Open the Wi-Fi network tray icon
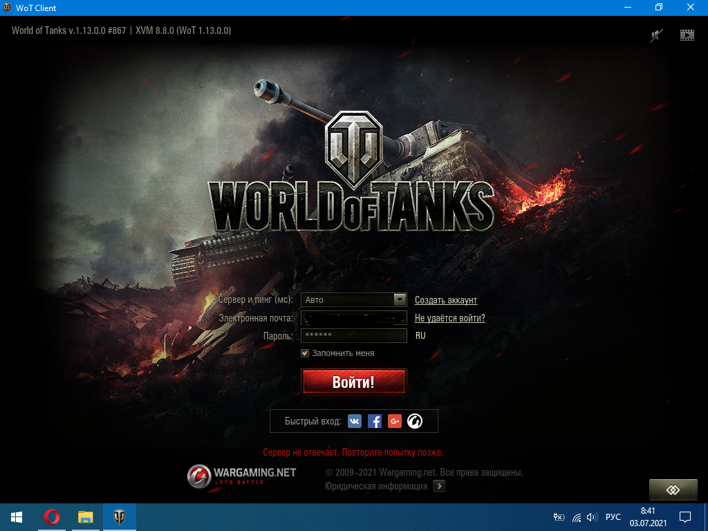 tap(577, 517)
